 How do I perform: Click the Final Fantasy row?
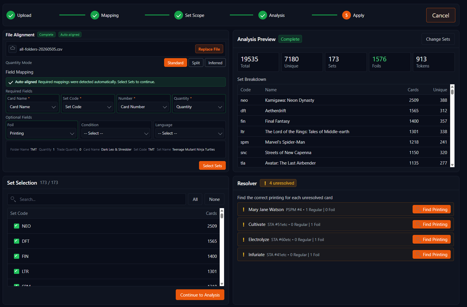click(x=344, y=121)
